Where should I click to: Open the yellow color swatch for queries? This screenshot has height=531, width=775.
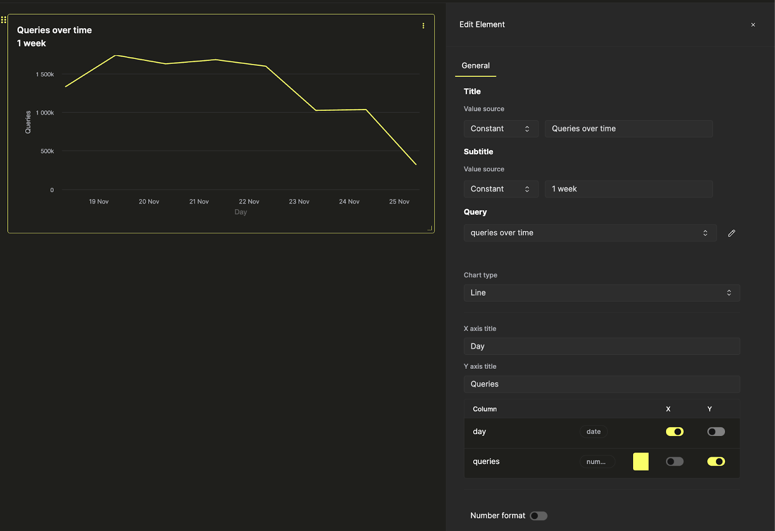click(640, 461)
